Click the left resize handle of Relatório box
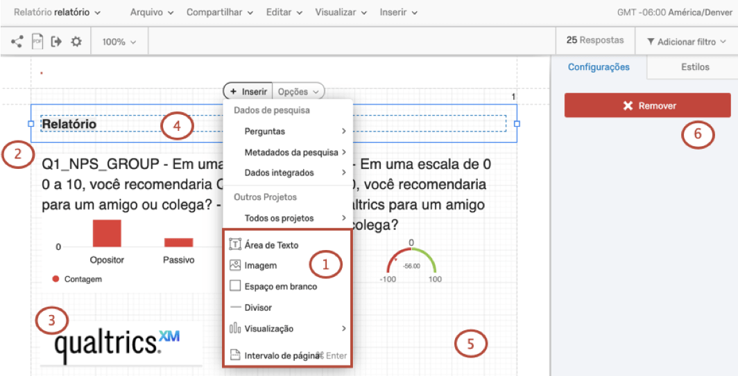Viewport: 738px width, 376px height. tap(31, 124)
